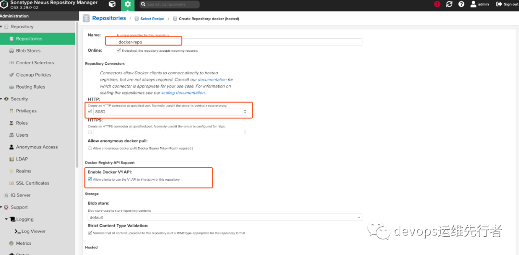The height and width of the screenshot is (255, 519).
Task: Click the Repositories database icon in breadcrumb
Action: [x=86, y=18]
